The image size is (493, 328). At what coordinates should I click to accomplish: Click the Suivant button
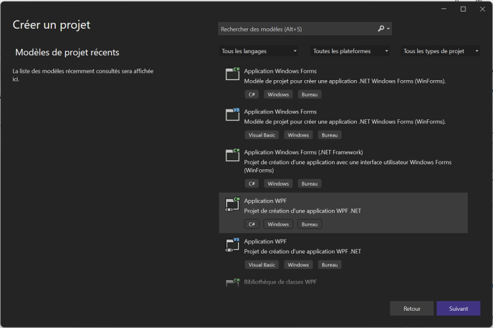[458, 308]
